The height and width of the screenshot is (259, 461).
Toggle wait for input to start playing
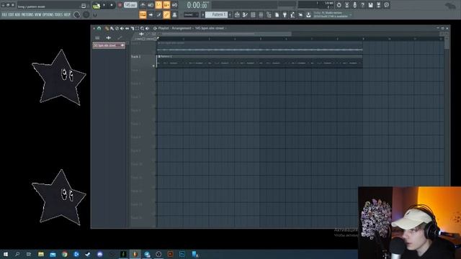coord(151,5)
